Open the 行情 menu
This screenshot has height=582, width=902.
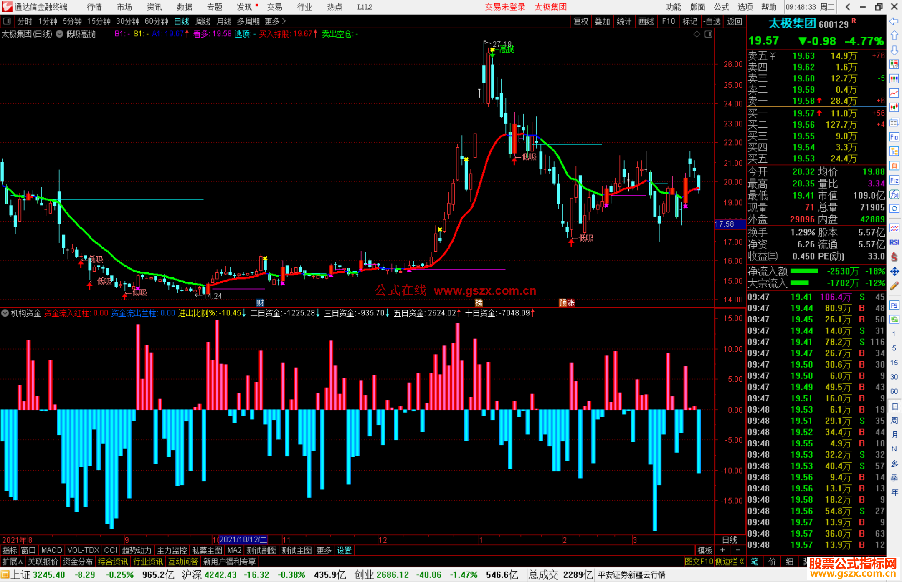point(94,7)
